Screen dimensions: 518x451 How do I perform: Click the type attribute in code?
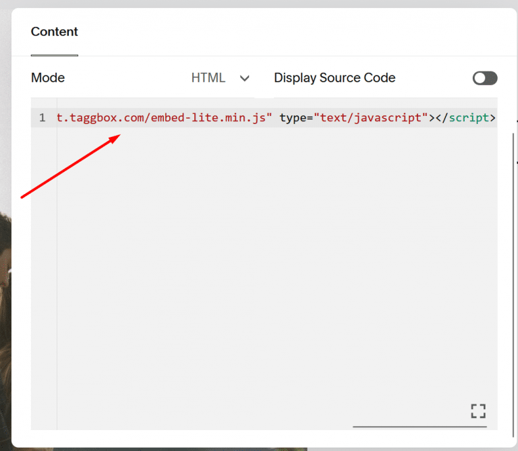(293, 118)
